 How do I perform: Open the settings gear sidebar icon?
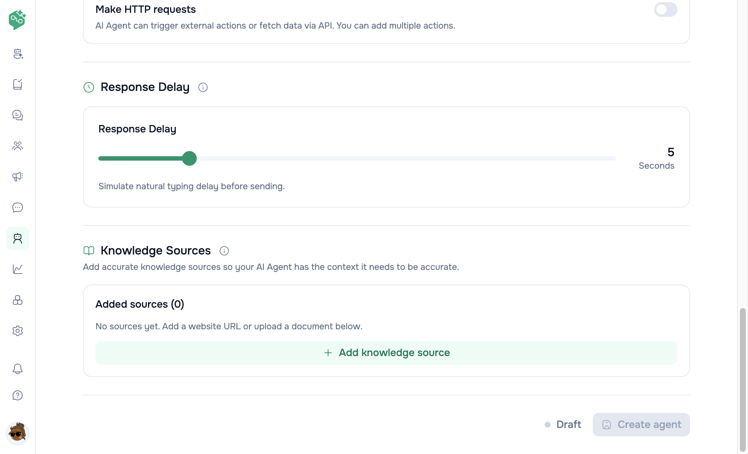(18, 331)
